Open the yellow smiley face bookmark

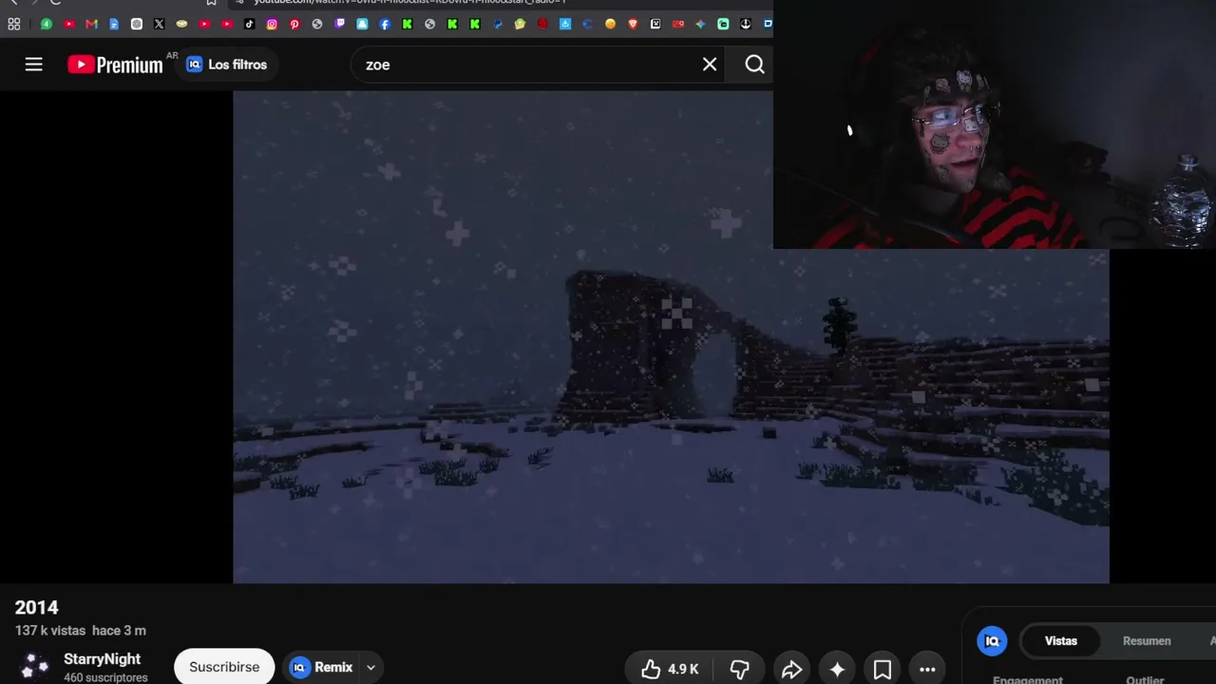[x=610, y=24]
